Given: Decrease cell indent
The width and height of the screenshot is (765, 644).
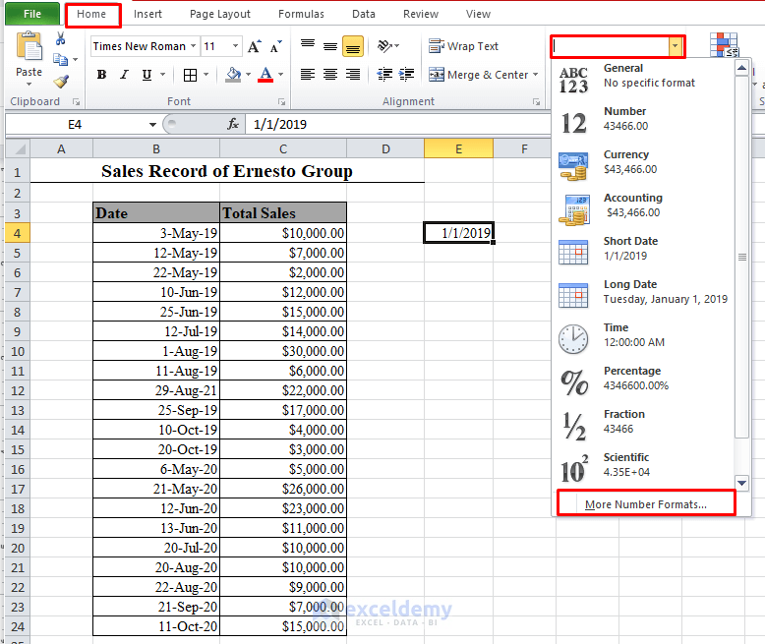Looking at the screenshot, I should click(x=384, y=75).
